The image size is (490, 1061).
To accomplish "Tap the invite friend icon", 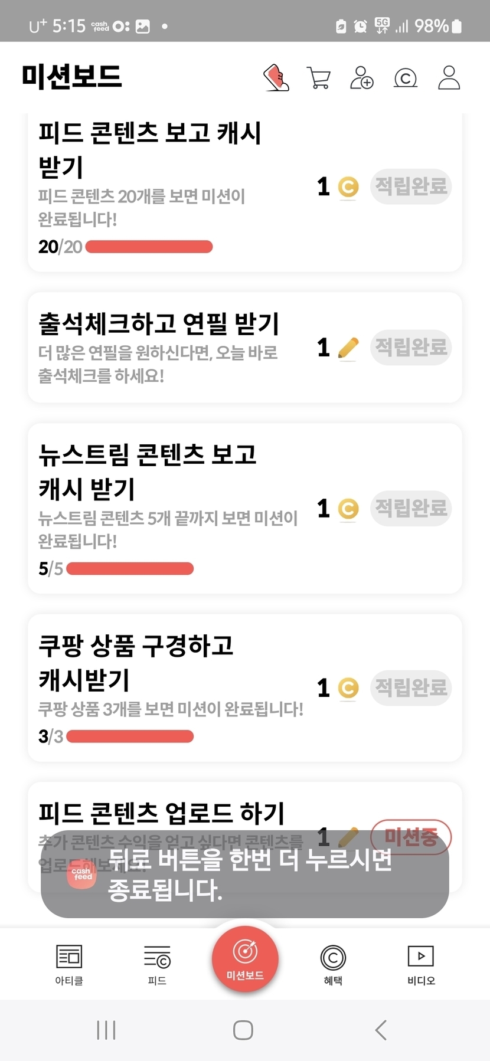I will pyautogui.click(x=361, y=78).
